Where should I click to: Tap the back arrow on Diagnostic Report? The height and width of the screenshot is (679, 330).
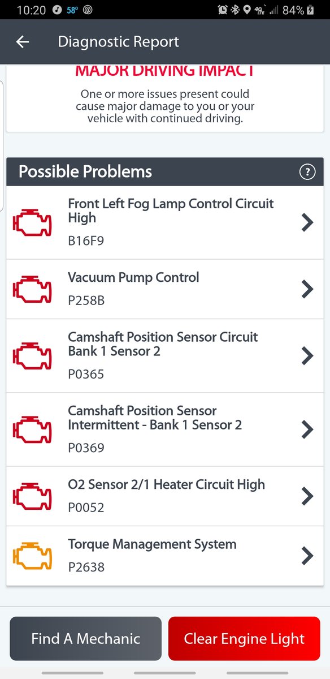click(x=22, y=41)
